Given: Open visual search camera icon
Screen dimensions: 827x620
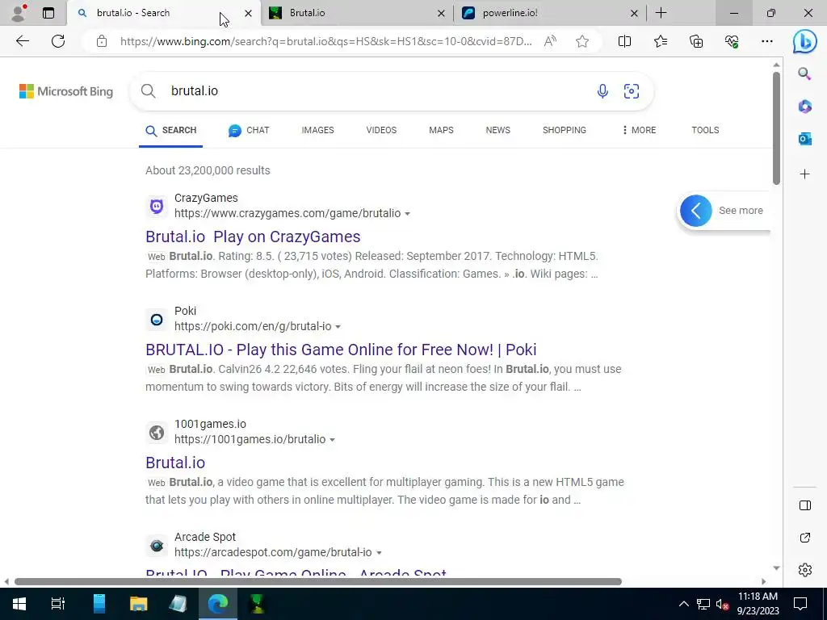Looking at the screenshot, I should 632,91.
